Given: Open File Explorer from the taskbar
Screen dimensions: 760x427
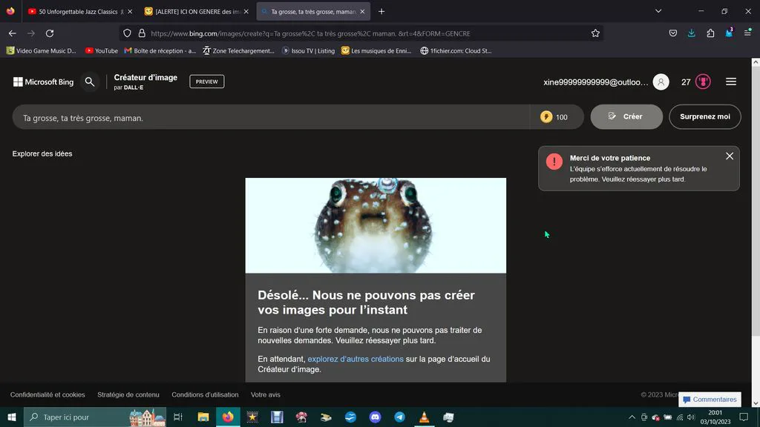Looking at the screenshot, I should (203, 417).
